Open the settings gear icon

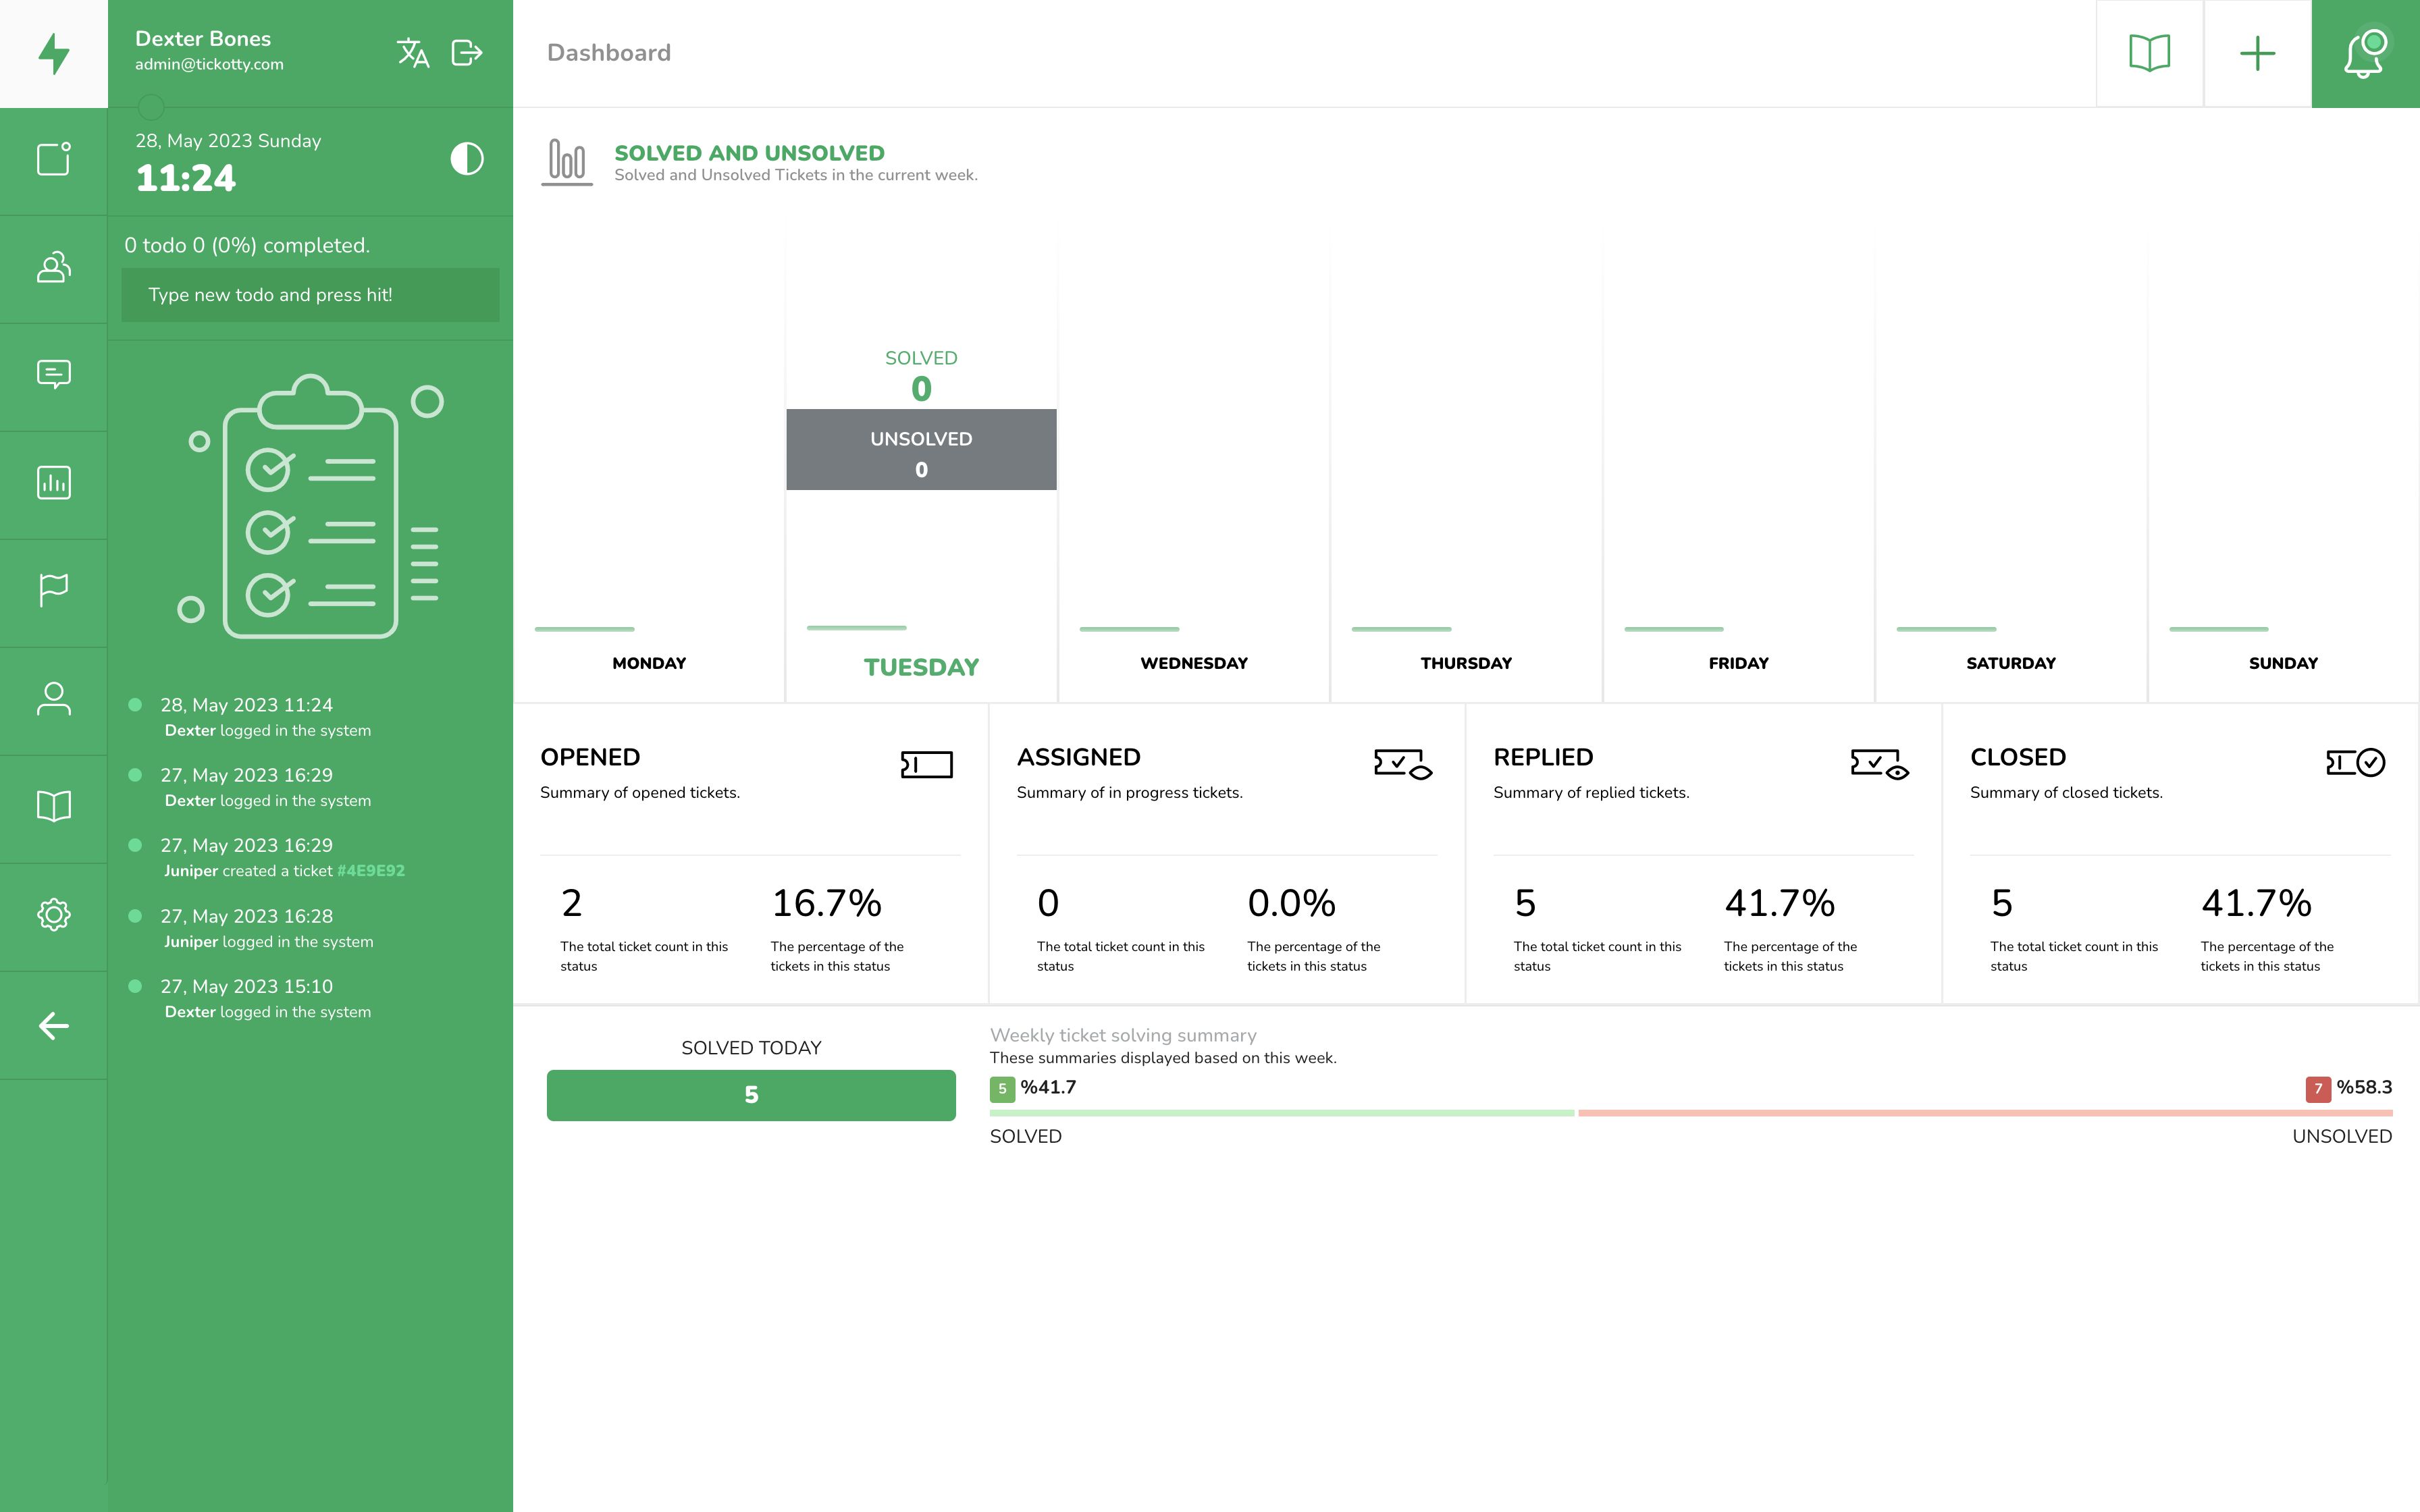tap(54, 915)
